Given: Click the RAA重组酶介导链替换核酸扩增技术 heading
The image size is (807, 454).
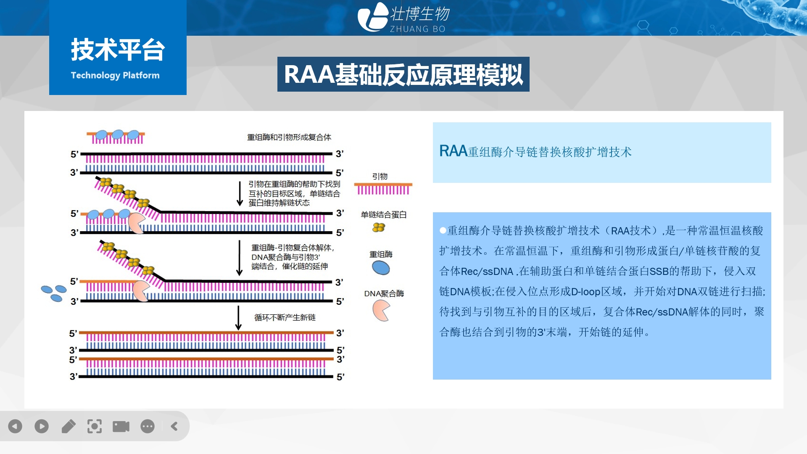Looking at the screenshot, I should coord(535,151).
